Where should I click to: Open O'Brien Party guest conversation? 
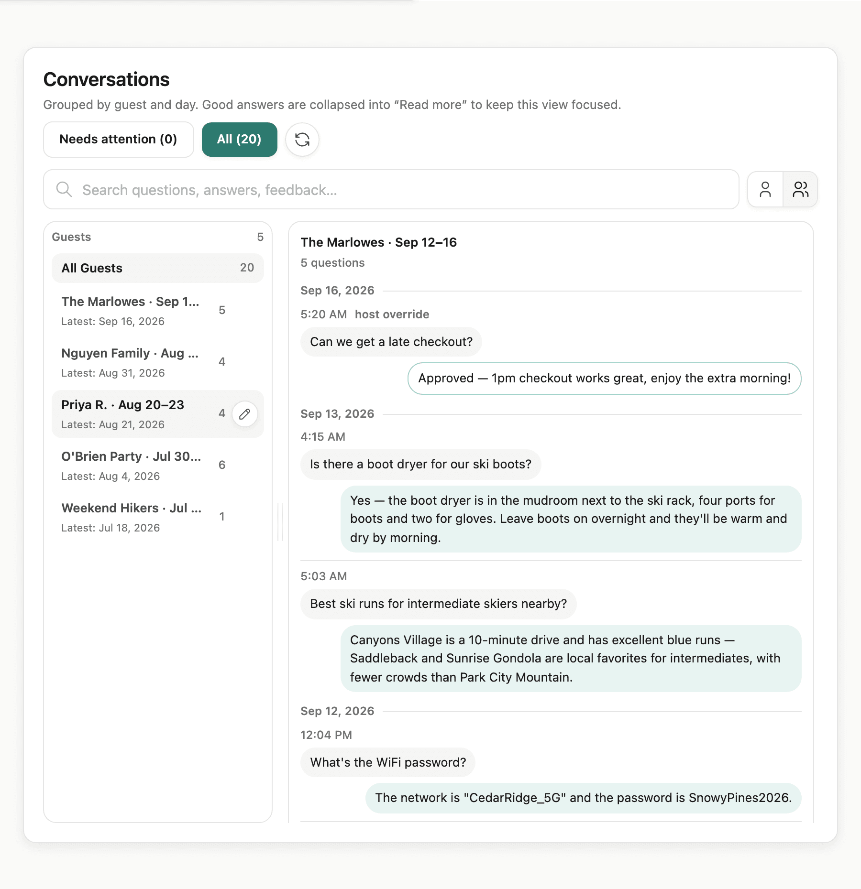pos(158,466)
